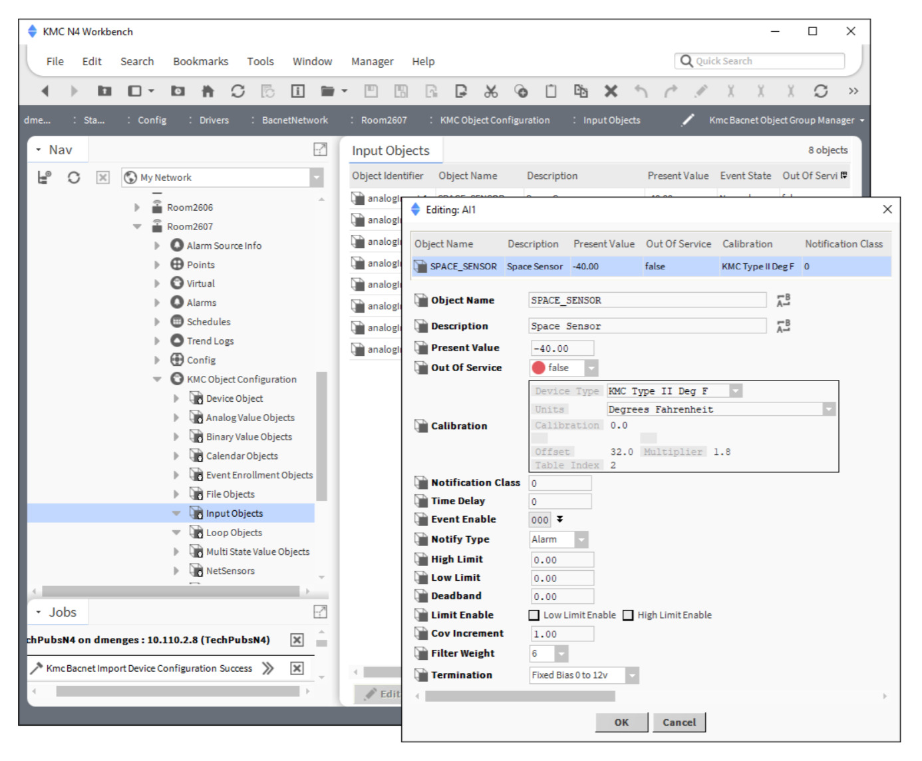Screen dimensions: 922x761
Task: Click Cancel in the Editing dialog
Action: click(x=679, y=722)
